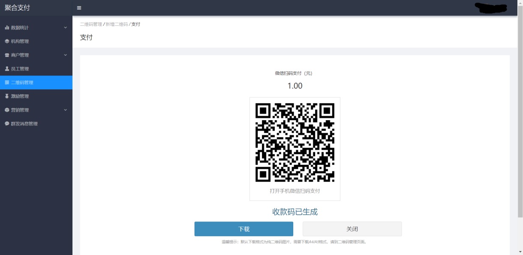
Task: Go to 员工管理 page
Action: (36, 69)
